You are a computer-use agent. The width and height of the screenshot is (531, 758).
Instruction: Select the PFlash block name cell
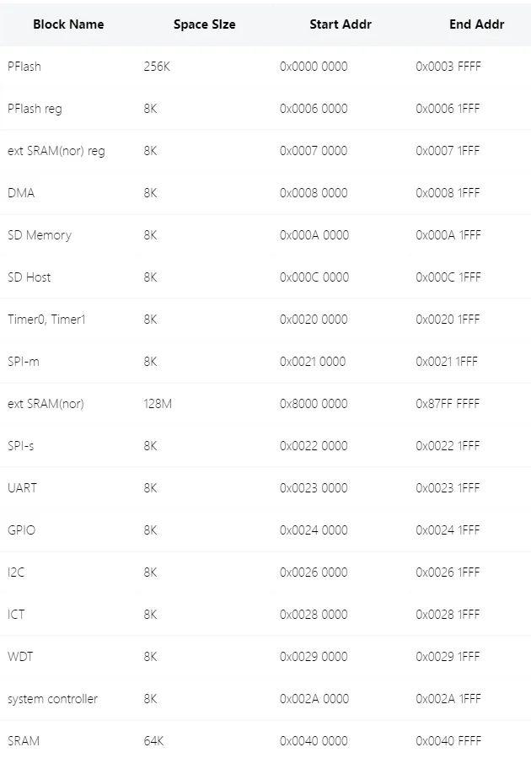24,67
